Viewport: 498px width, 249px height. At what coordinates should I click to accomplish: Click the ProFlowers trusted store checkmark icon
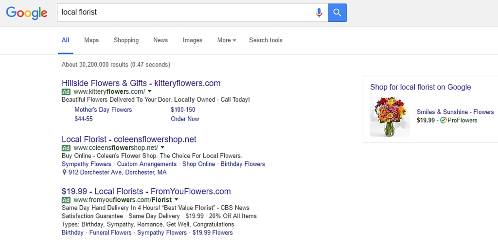click(444, 121)
